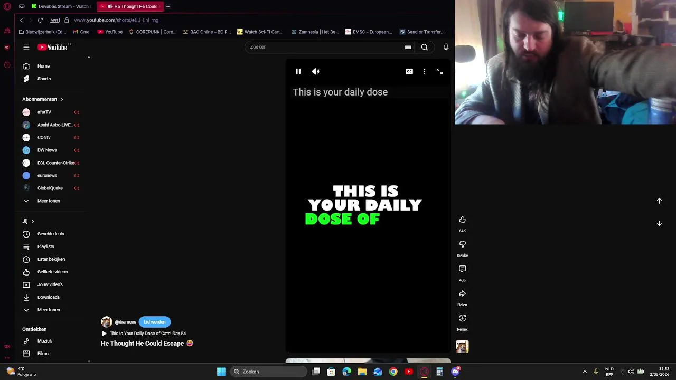
Task: Open the COREPUNK bookmark
Action: [153, 32]
